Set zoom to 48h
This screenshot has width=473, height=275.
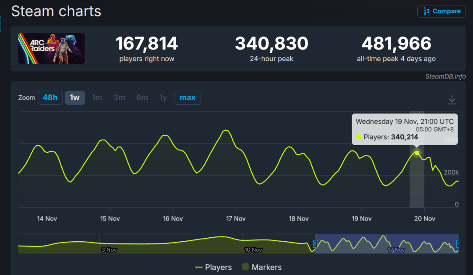pyautogui.click(x=50, y=97)
